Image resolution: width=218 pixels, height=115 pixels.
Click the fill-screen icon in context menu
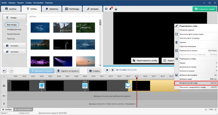176,34
